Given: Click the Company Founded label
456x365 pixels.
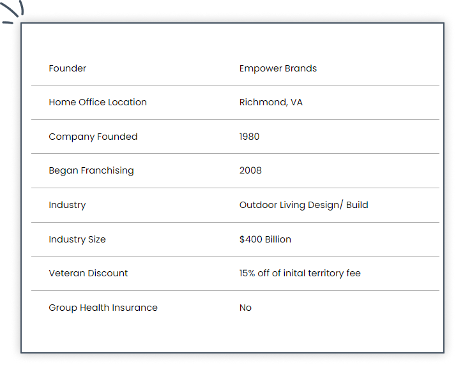Looking at the screenshot, I should coord(93,137).
